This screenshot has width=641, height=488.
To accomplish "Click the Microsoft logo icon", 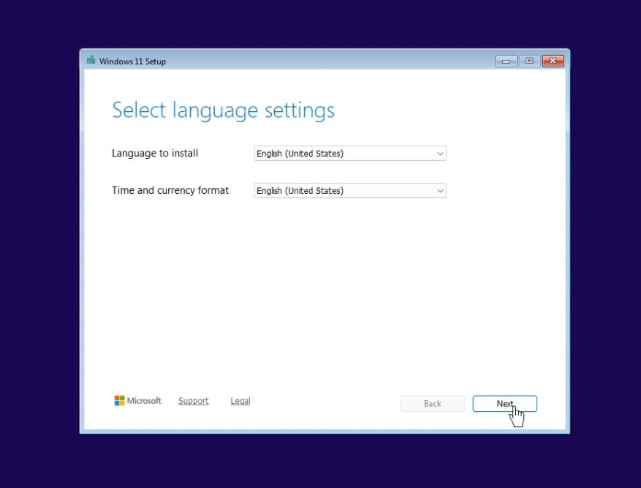I will click(119, 400).
